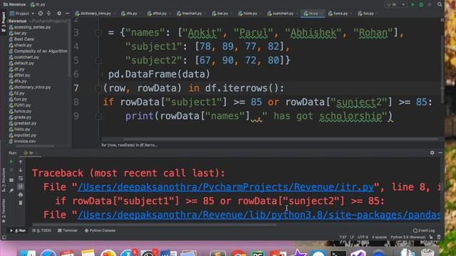Run the itr configuration with the green play icon
This screenshot has height=256, width=456.
[x=413, y=4]
